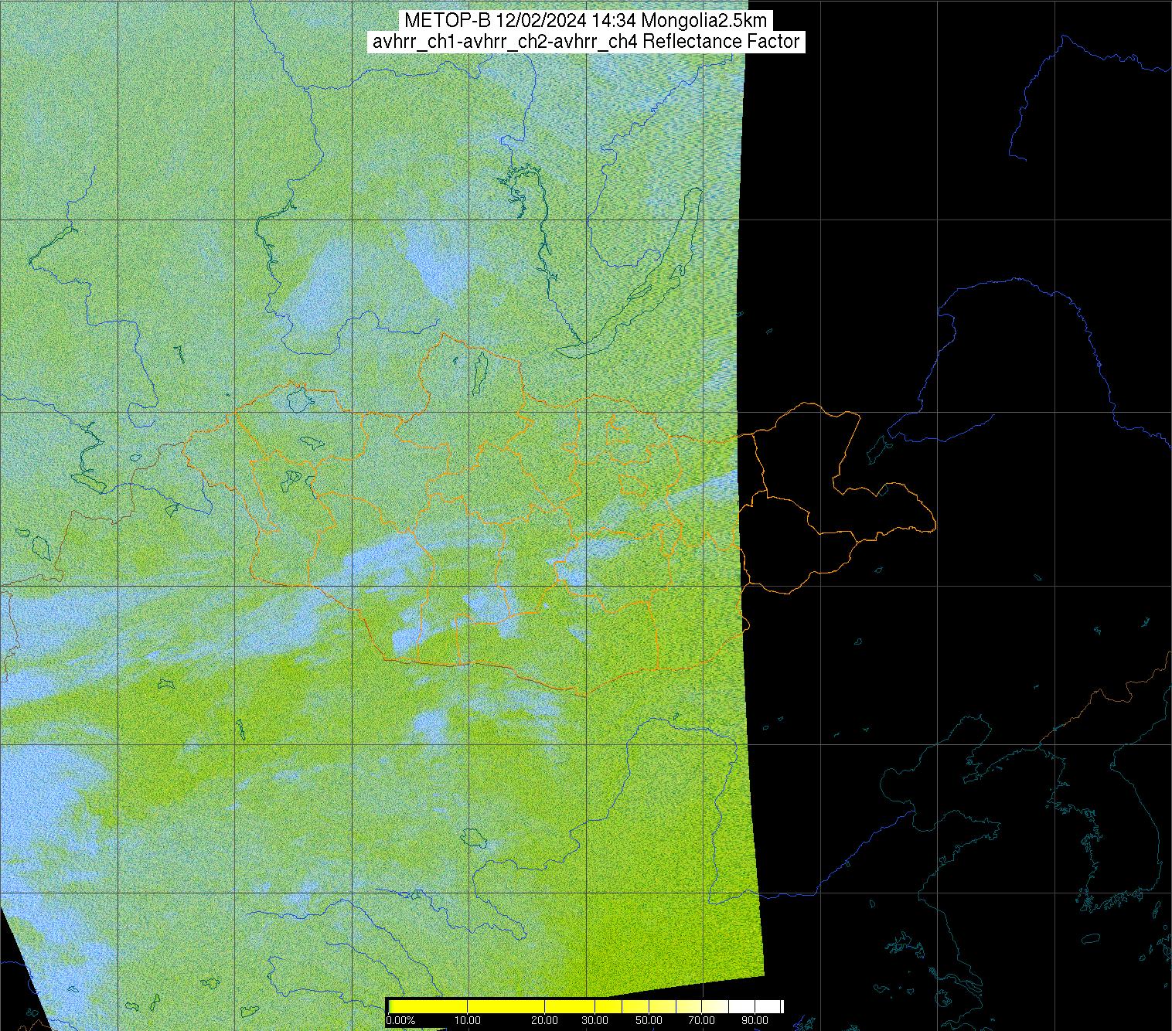The image size is (1172, 1031).
Task: Click the "90.00" color bar label
Action: [755, 1020]
